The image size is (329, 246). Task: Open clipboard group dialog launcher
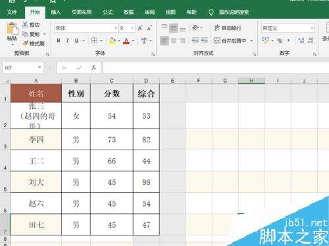(47, 54)
